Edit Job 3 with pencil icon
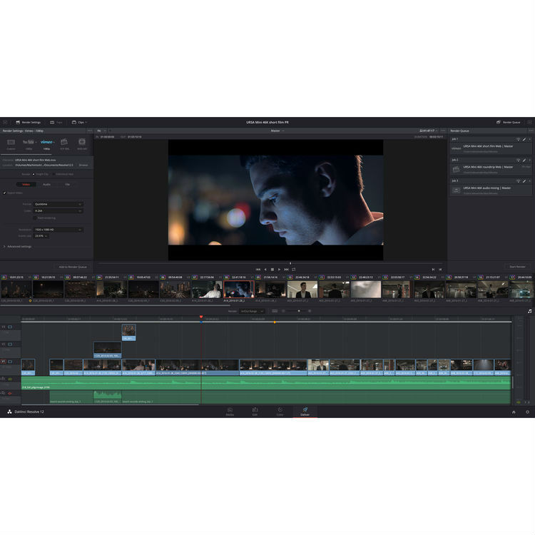 (x=524, y=181)
